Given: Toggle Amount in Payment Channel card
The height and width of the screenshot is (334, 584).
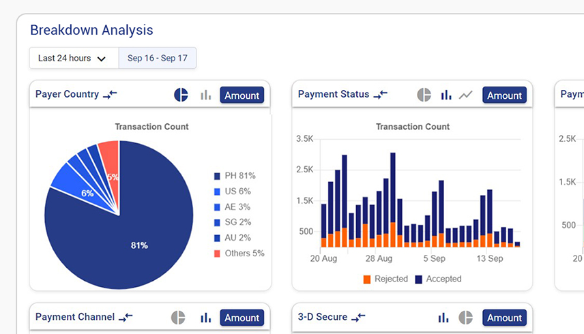Looking at the screenshot, I should pyautogui.click(x=242, y=318).
